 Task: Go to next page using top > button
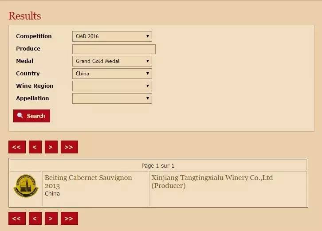pos(51,147)
